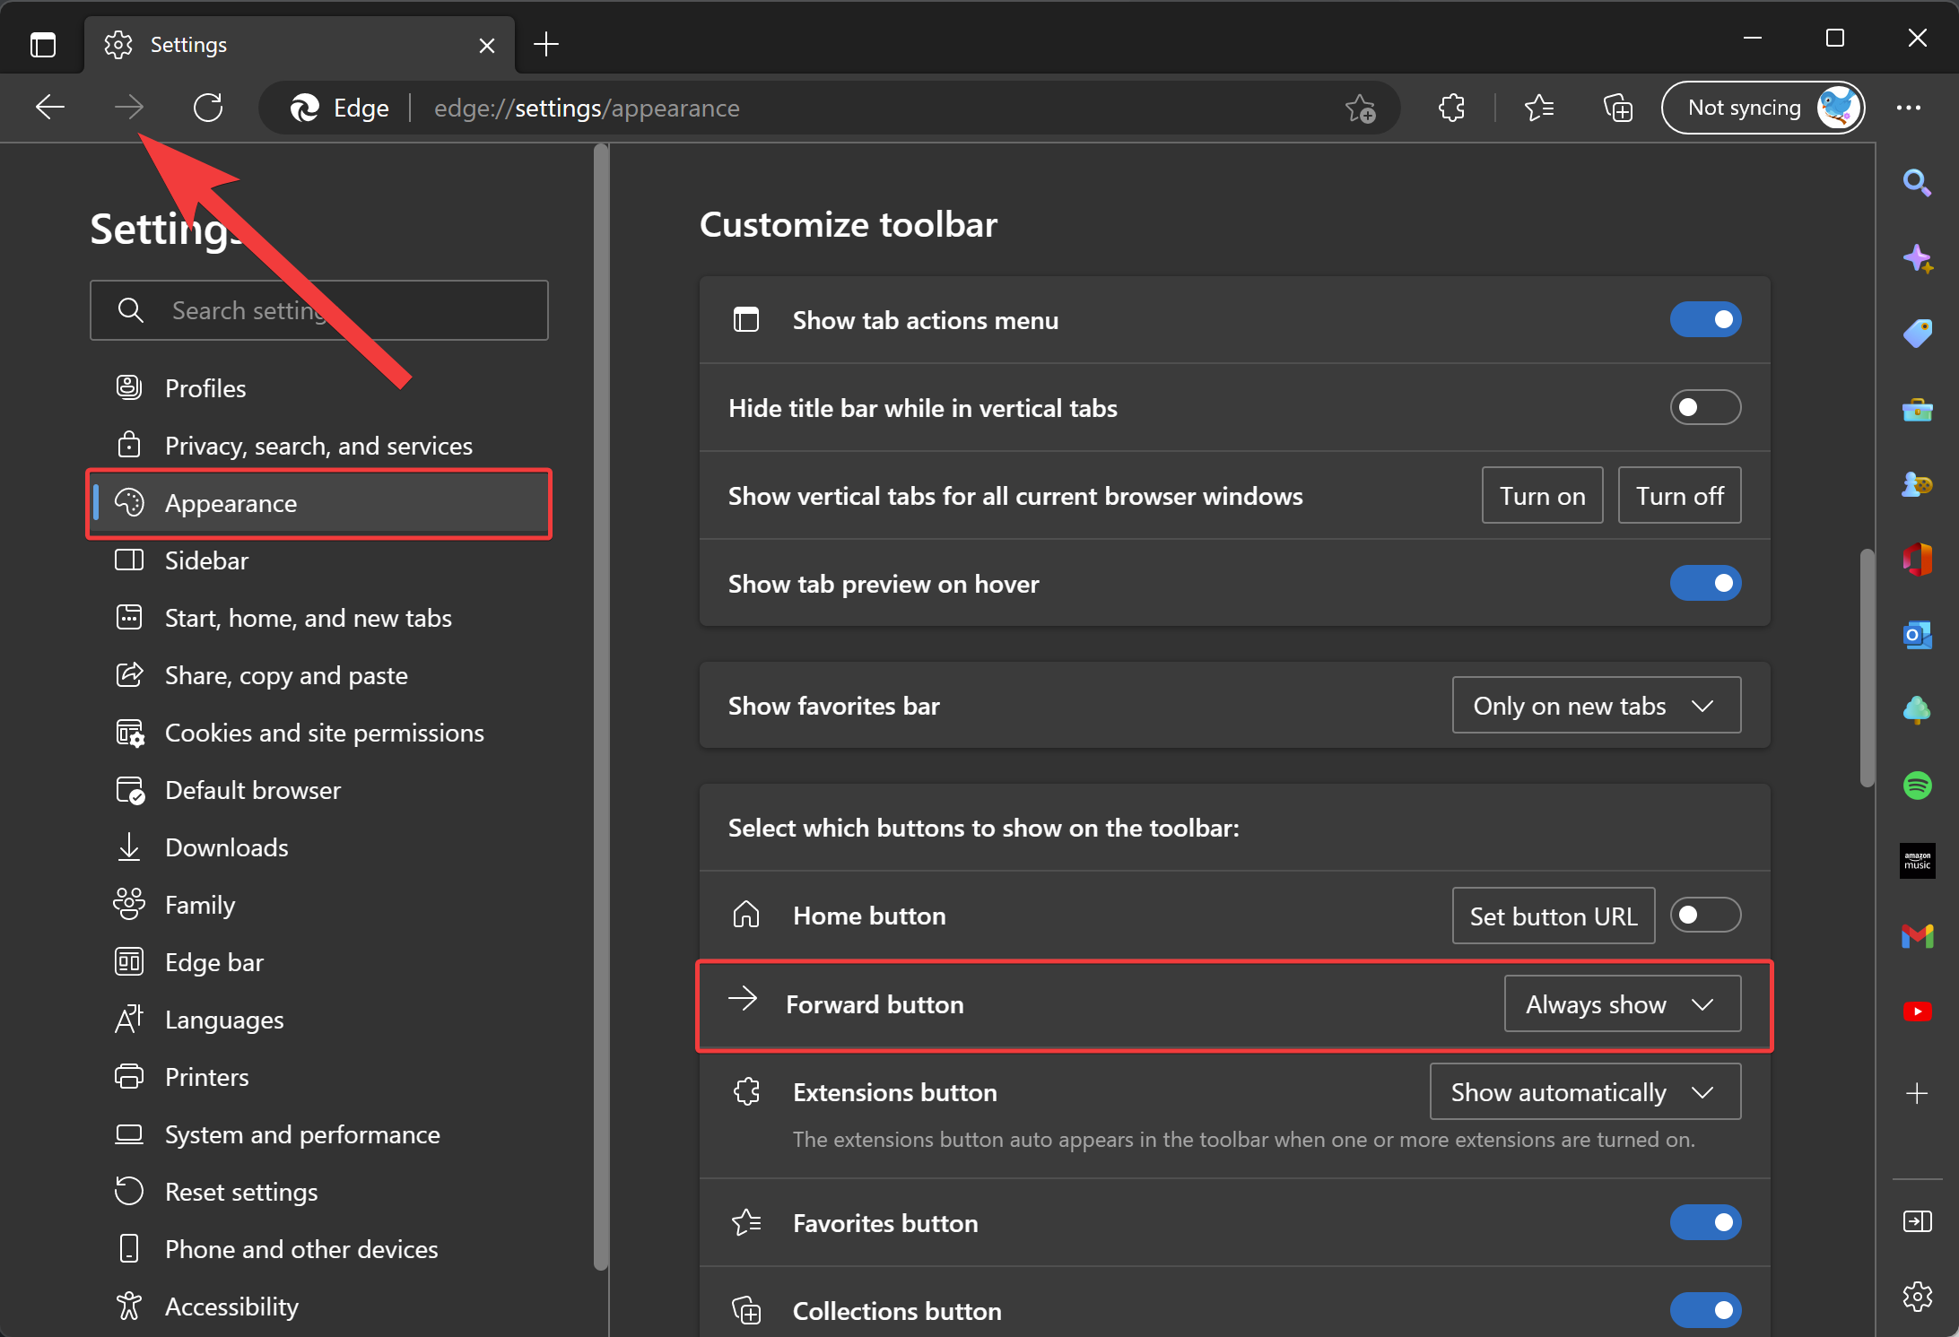Click the settings page vertical scrollbar
Screen dimensions: 1959x1337
click(x=1868, y=667)
